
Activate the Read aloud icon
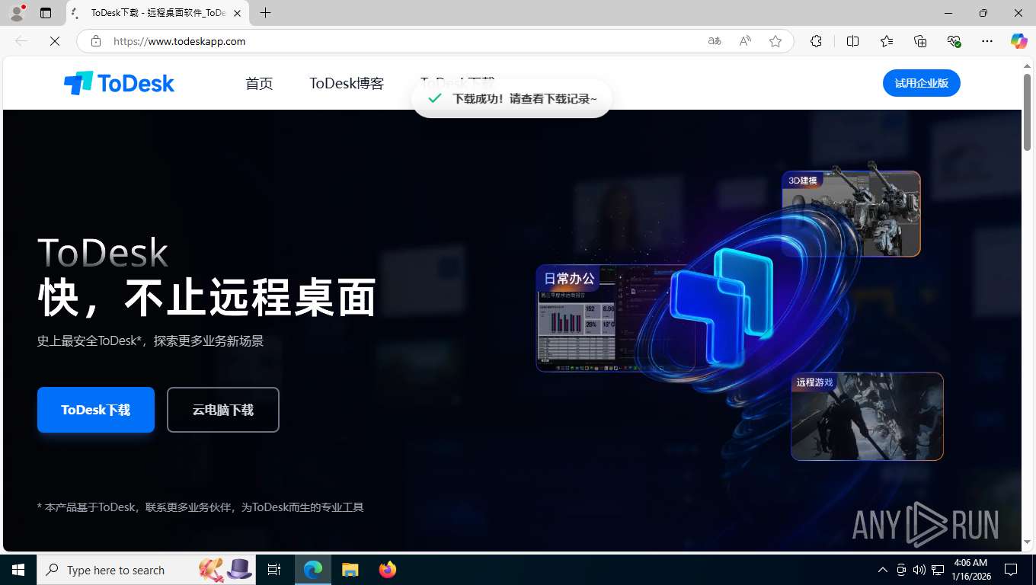tap(745, 41)
